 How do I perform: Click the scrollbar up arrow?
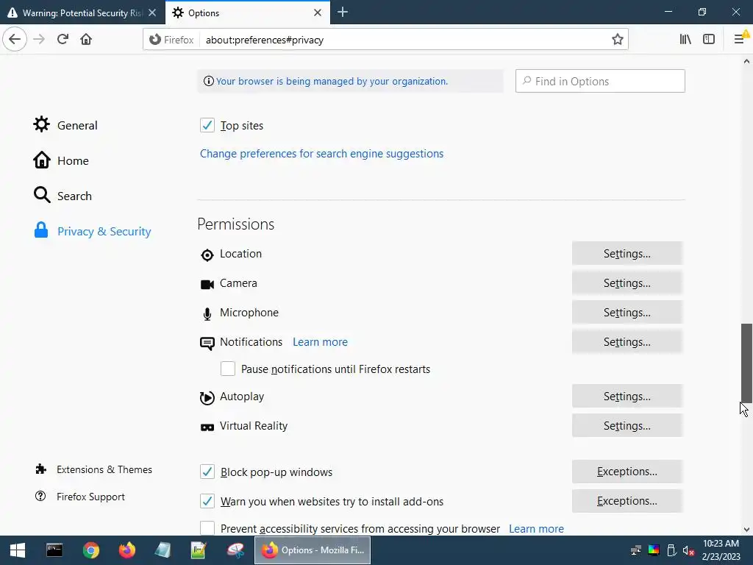[746, 61]
